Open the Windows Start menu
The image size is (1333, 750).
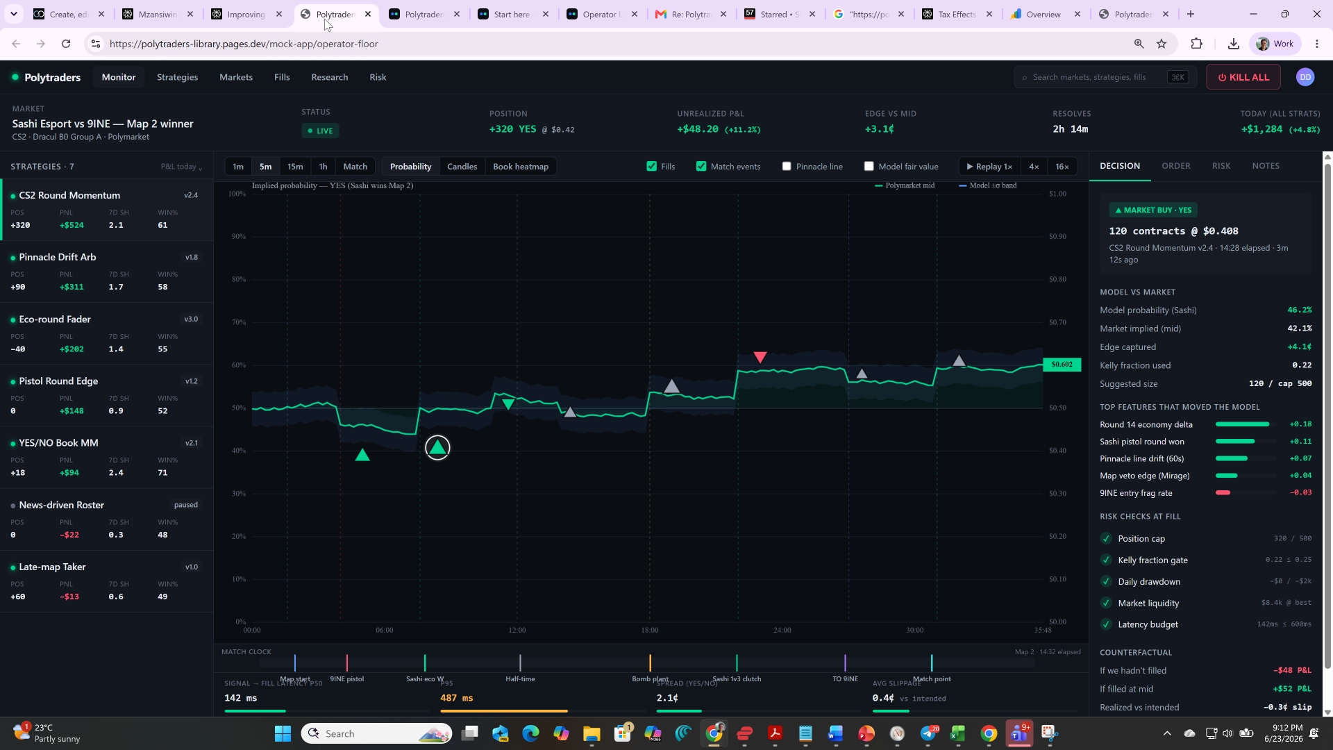coord(283,733)
